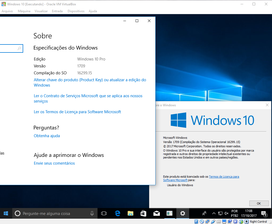Open the Dispositivos menu
The height and width of the screenshot is (224, 272).
pos(76,11)
